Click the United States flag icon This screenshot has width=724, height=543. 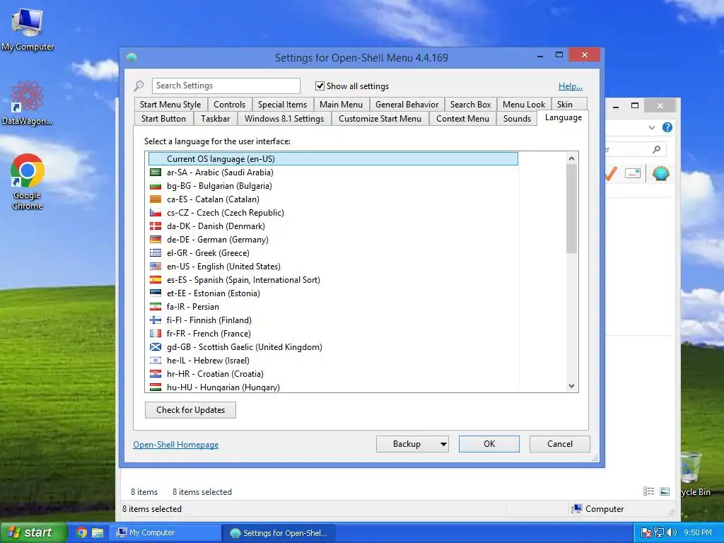pos(156,266)
